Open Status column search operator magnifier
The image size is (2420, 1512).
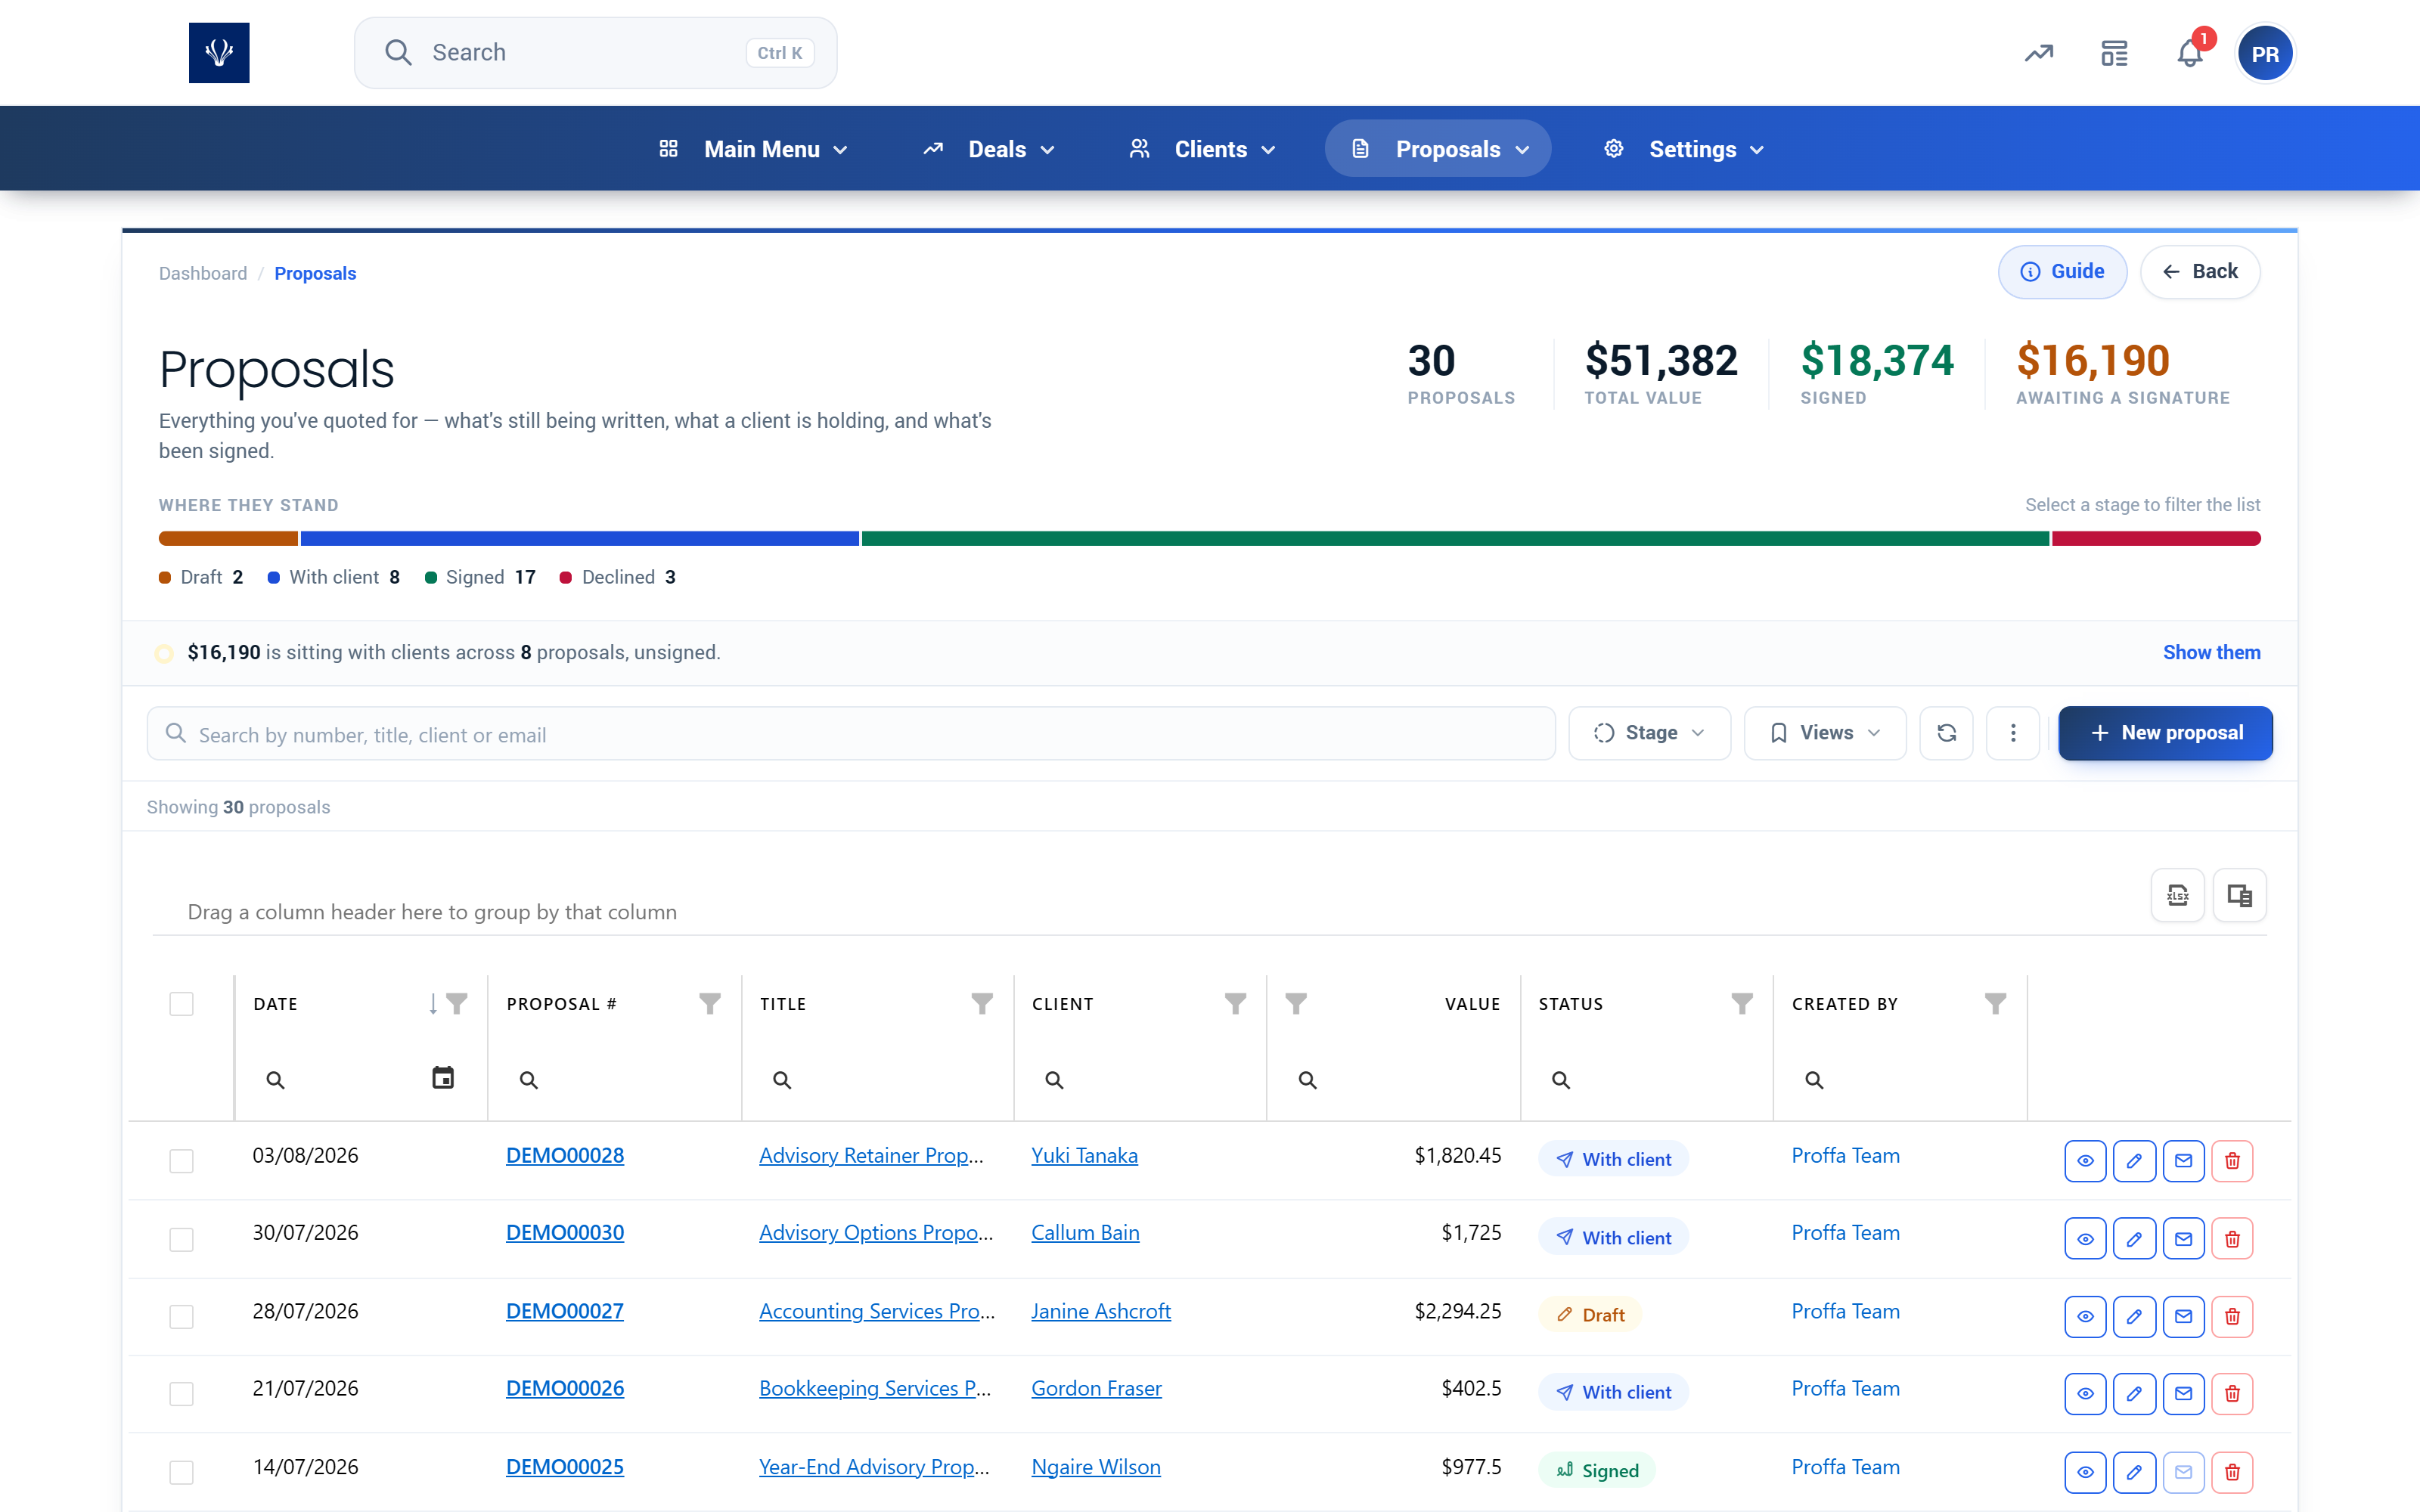[1561, 1080]
